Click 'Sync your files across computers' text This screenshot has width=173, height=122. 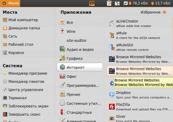coord(144,97)
